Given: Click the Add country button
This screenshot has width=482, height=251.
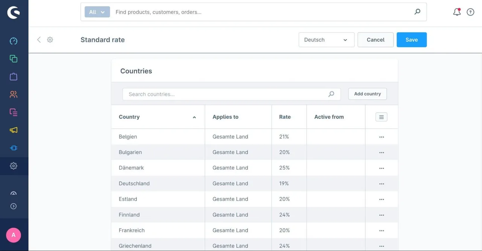Looking at the screenshot, I should (368, 94).
